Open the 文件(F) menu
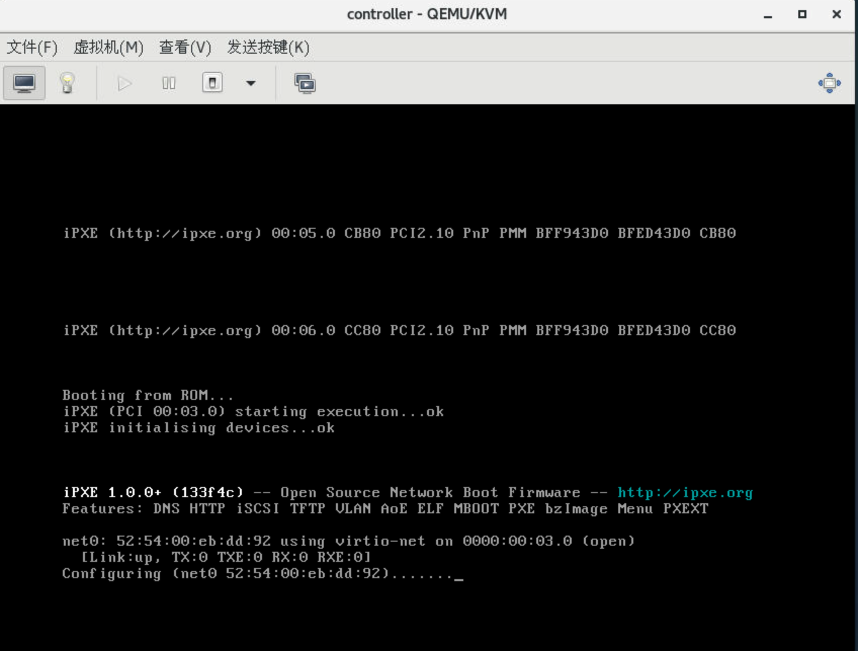858x651 pixels. [32, 47]
